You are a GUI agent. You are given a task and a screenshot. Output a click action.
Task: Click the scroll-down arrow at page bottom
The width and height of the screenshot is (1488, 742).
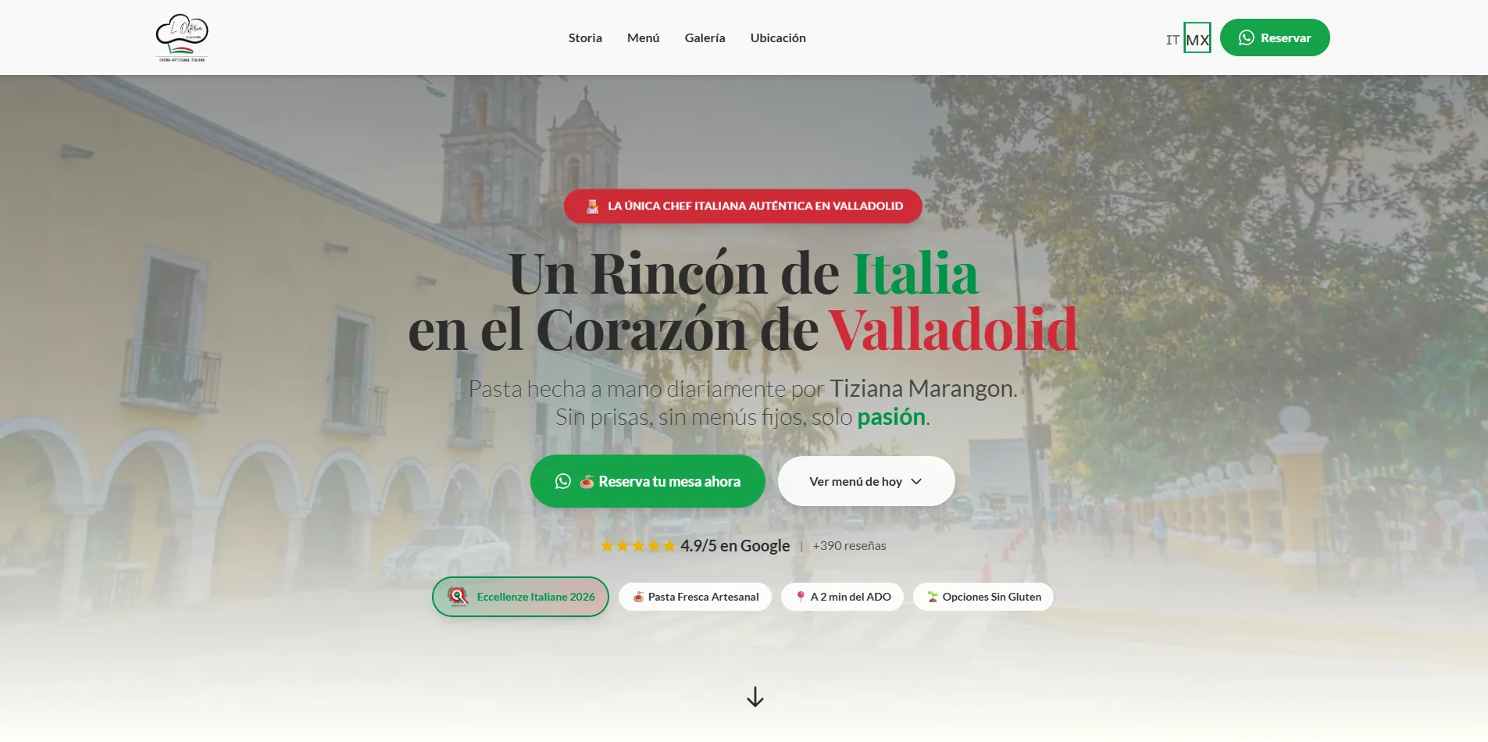point(755,697)
